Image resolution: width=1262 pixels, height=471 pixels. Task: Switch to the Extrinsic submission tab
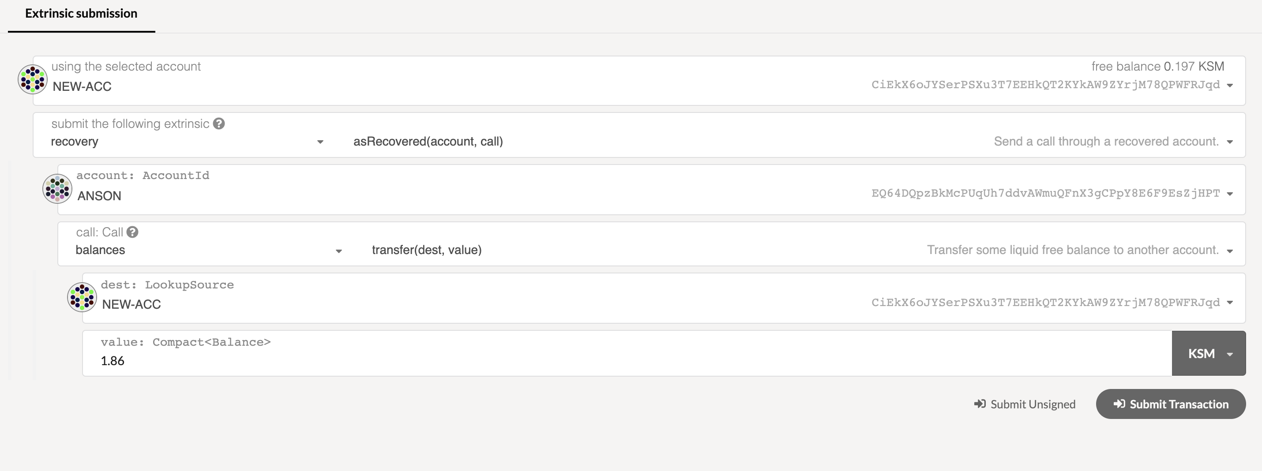(81, 14)
